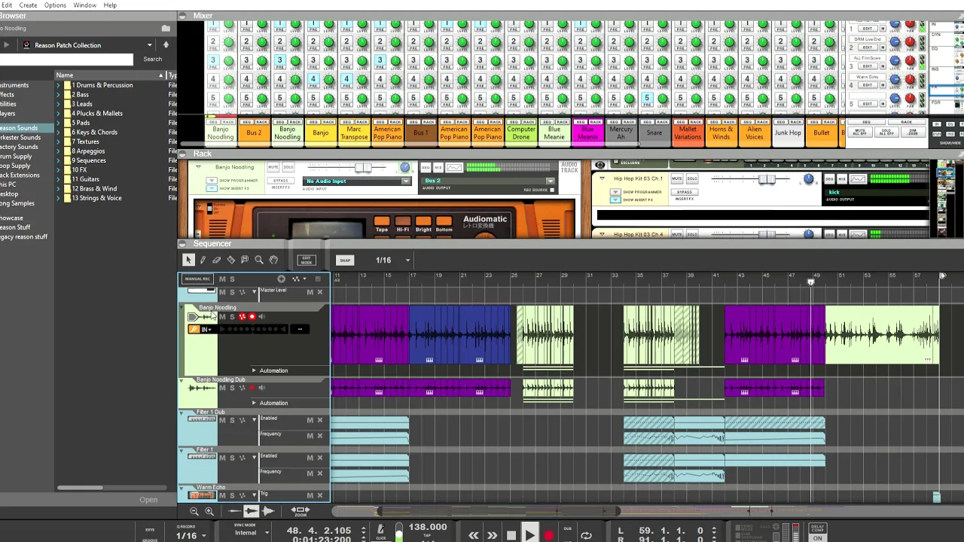Select the Magnify tool in sequencer toolbar
This screenshot has height=542, width=964.
tap(259, 260)
